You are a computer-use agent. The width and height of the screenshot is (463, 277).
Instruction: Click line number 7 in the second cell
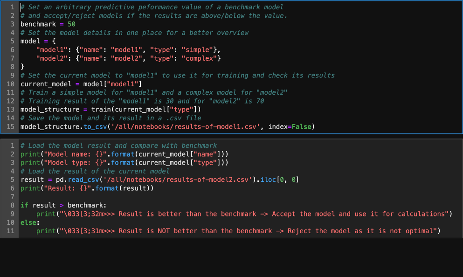point(12,197)
